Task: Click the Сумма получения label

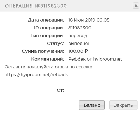Action: [x=43, y=51]
